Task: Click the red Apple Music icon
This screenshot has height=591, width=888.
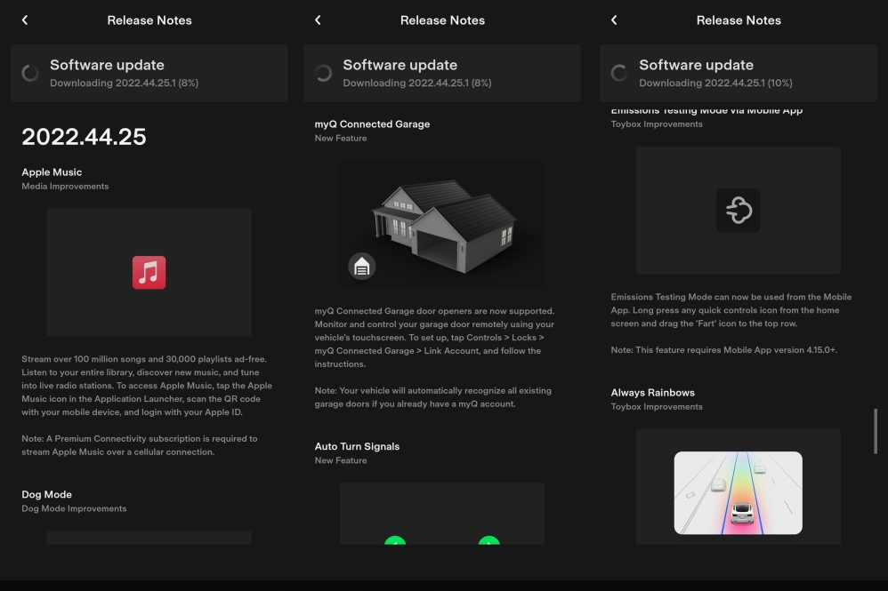Action: [149, 272]
